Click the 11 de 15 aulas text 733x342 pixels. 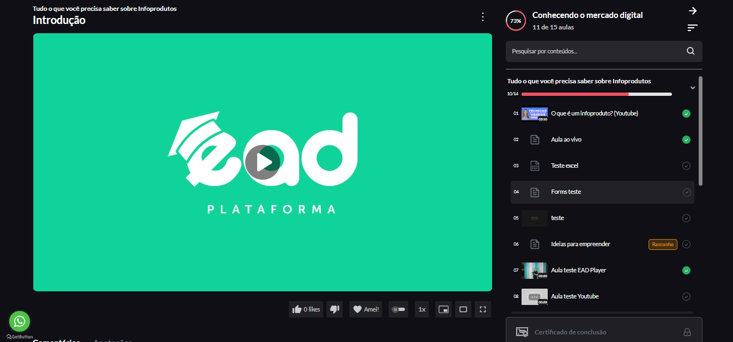(553, 27)
